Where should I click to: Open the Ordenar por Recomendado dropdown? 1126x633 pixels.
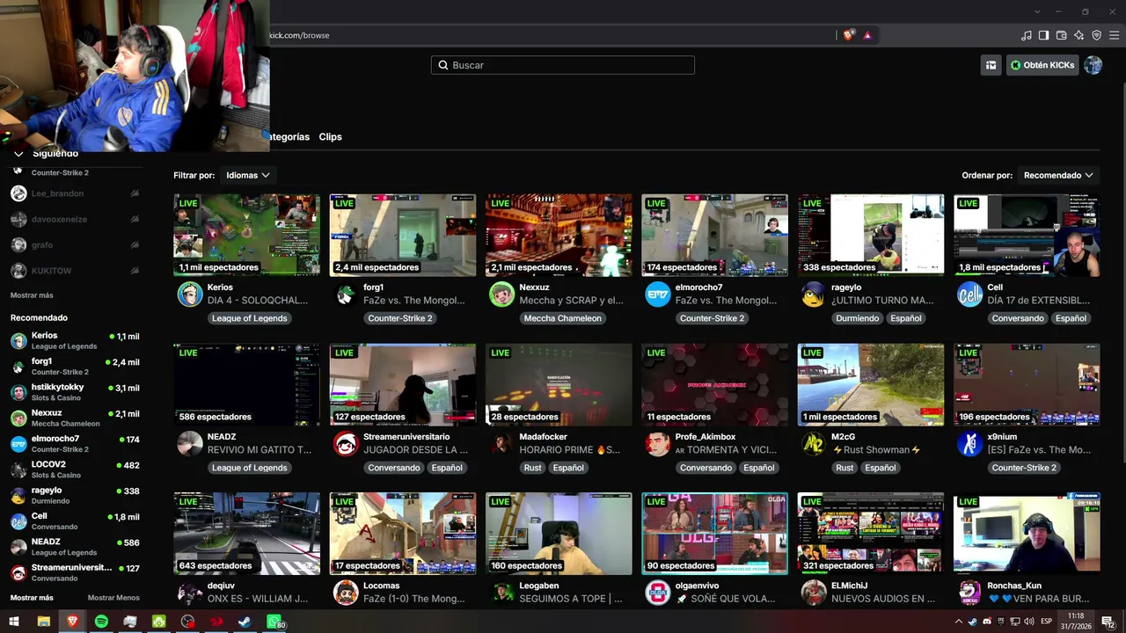(1058, 175)
